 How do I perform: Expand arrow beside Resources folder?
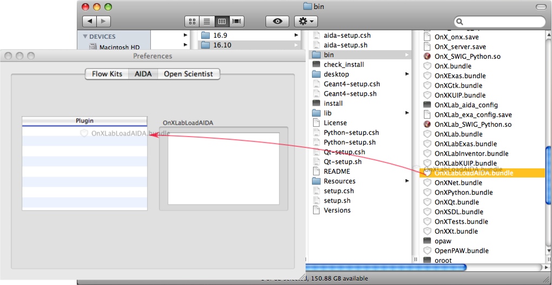click(x=407, y=181)
